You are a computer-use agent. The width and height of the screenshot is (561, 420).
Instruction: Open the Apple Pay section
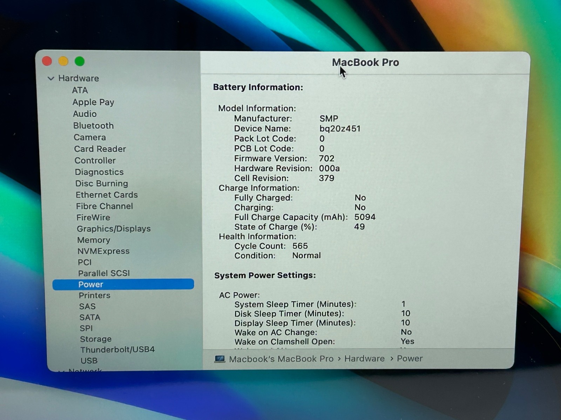coord(93,102)
